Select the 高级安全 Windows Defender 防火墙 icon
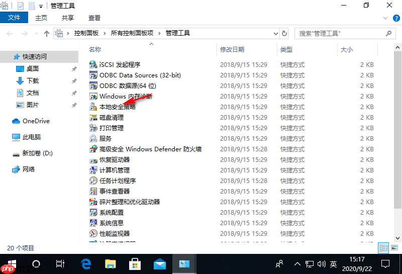The width and height of the screenshot is (402, 274). pyautogui.click(x=93, y=149)
